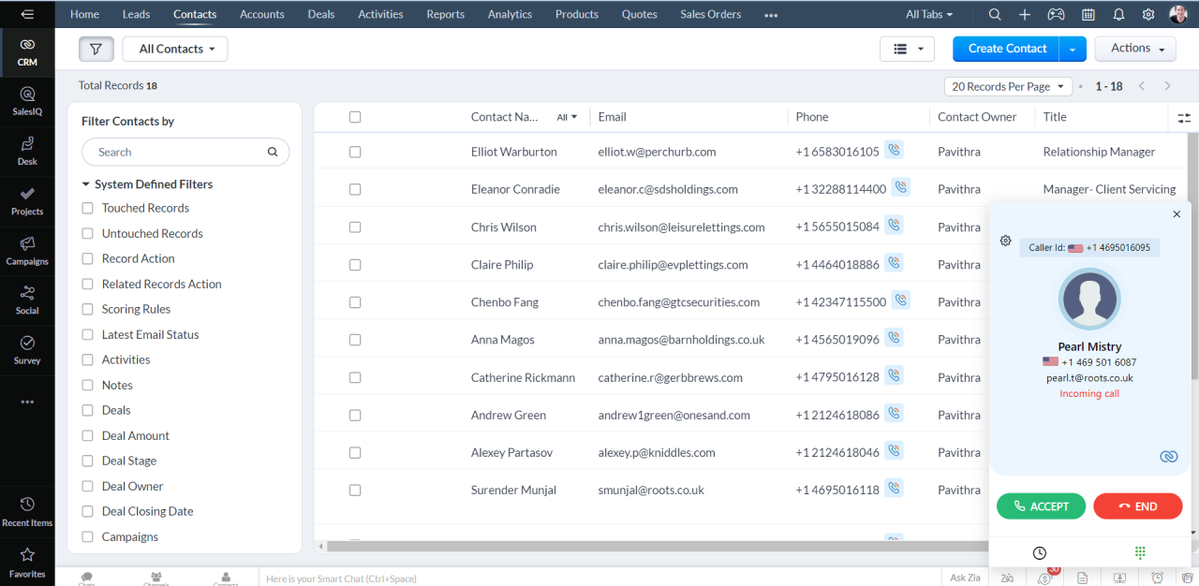
Task: Select the Survey app in the sidebar
Action: tap(27, 348)
